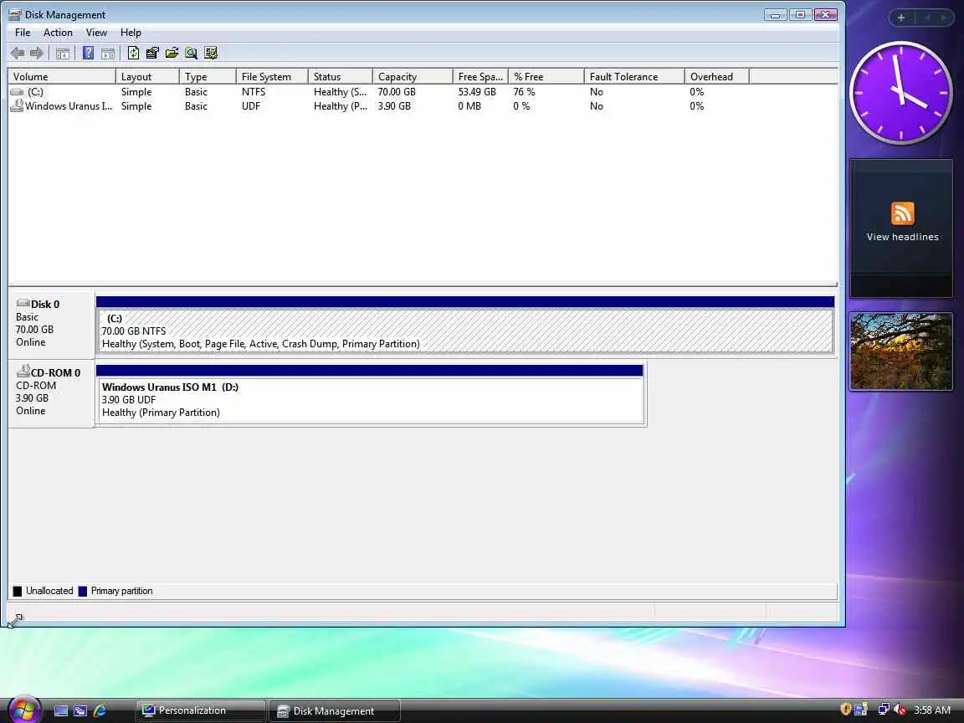Sort by the % Free column header

click(546, 76)
